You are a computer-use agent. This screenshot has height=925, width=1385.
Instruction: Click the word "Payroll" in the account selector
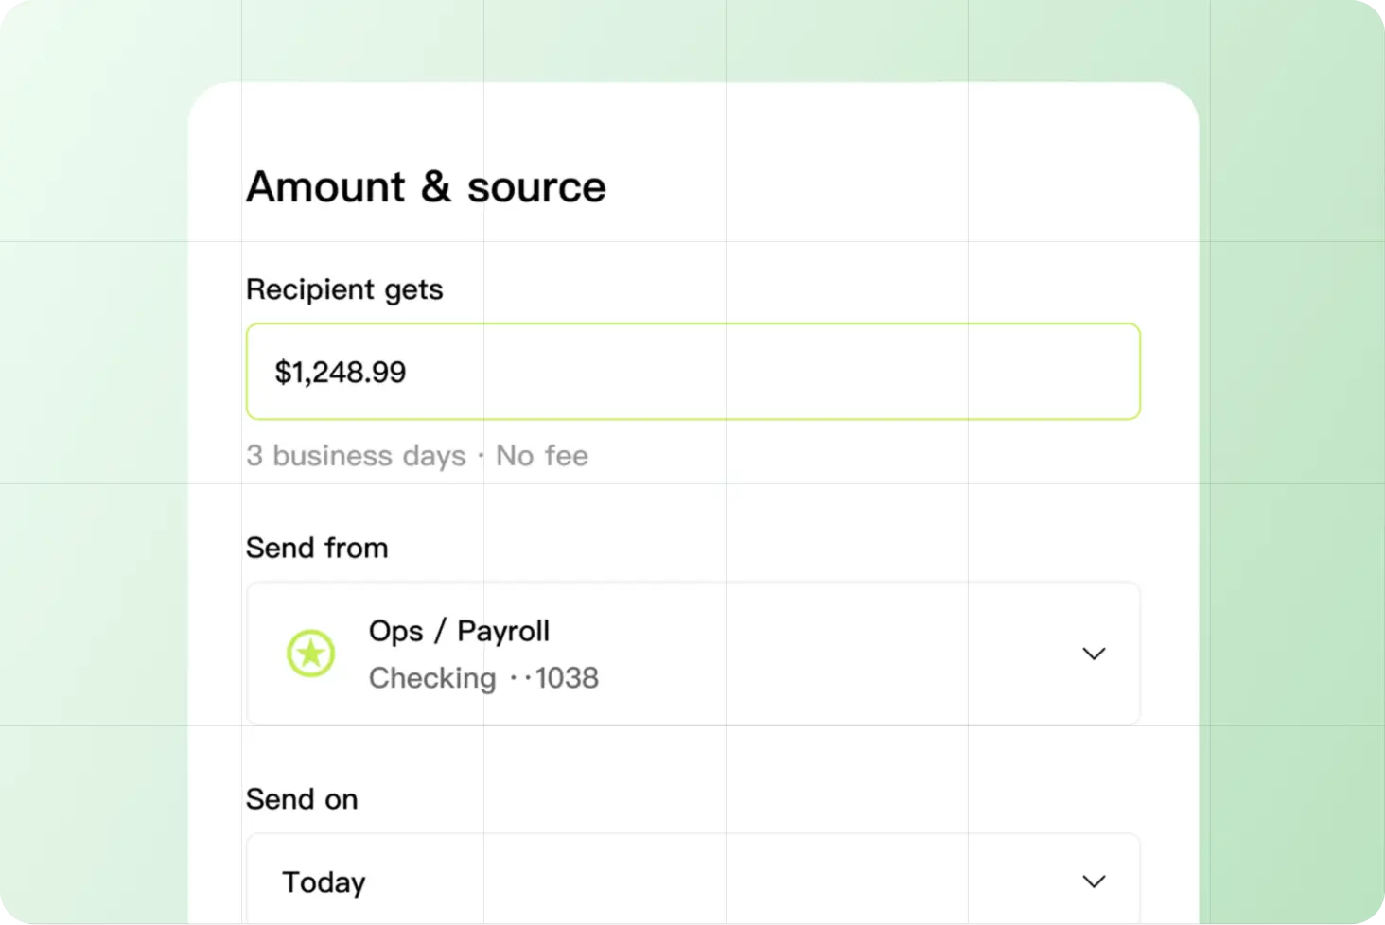[x=503, y=631]
